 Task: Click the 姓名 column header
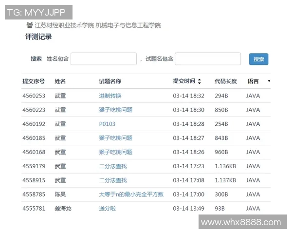point(60,81)
